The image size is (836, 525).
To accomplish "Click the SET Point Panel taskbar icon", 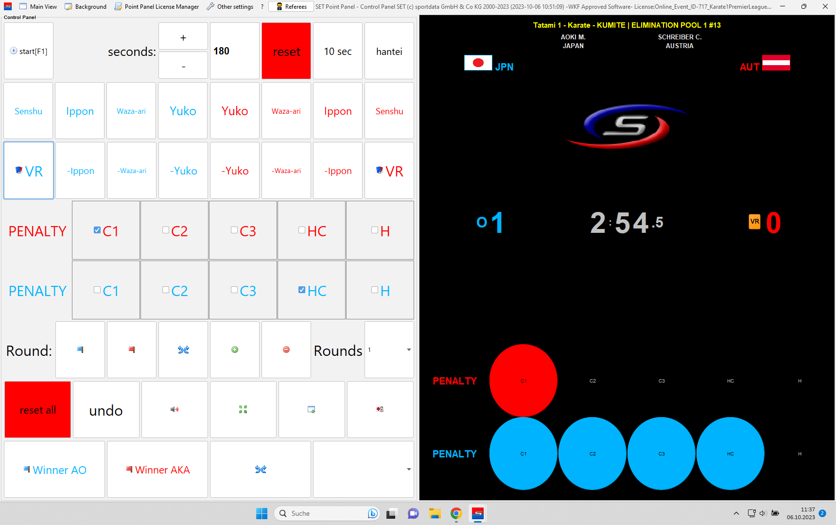I will pos(478,513).
